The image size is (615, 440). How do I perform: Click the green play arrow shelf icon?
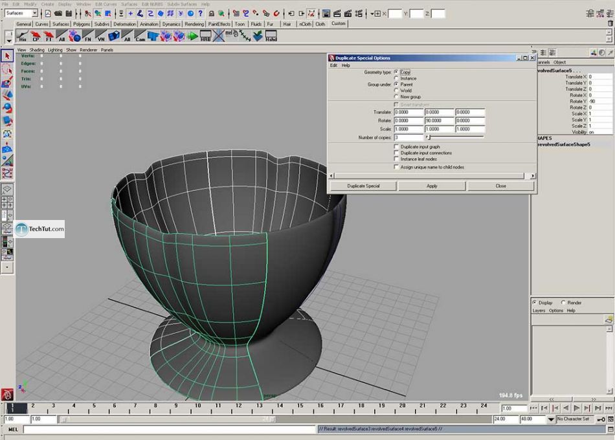tap(192, 36)
